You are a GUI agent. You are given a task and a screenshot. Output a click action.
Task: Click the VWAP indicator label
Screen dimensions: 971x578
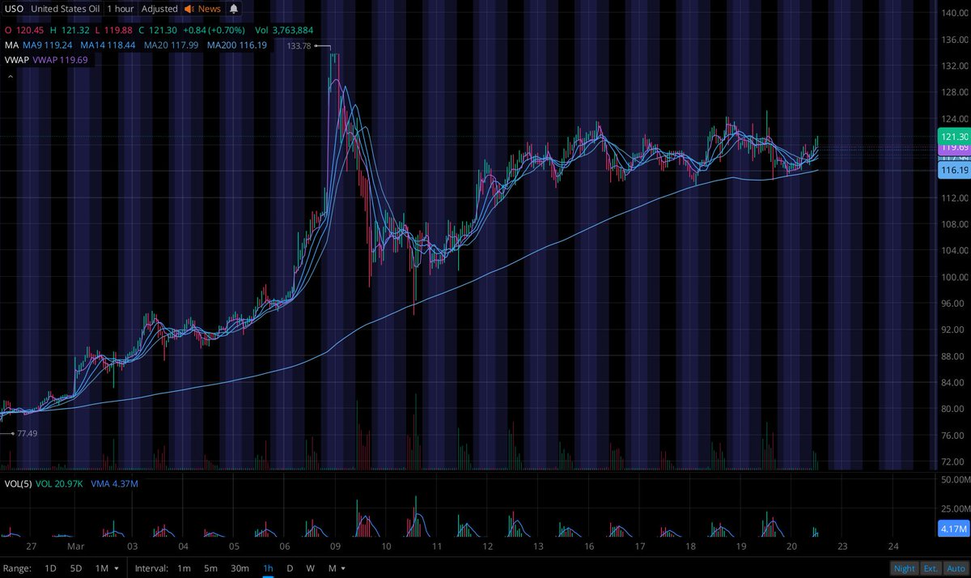(x=15, y=59)
